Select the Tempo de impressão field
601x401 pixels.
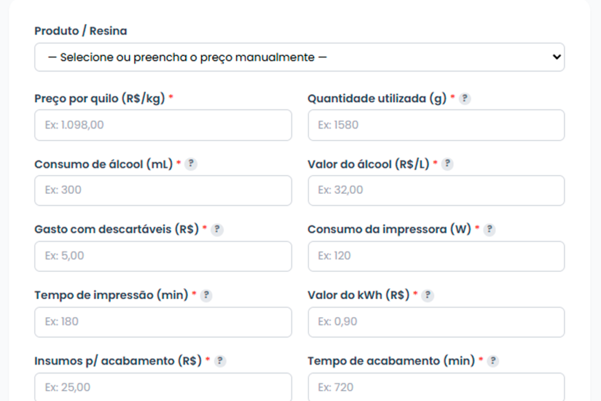(x=163, y=322)
